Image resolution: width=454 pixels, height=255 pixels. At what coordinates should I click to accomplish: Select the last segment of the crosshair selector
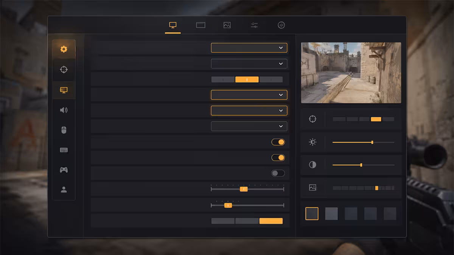[x=388, y=119]
